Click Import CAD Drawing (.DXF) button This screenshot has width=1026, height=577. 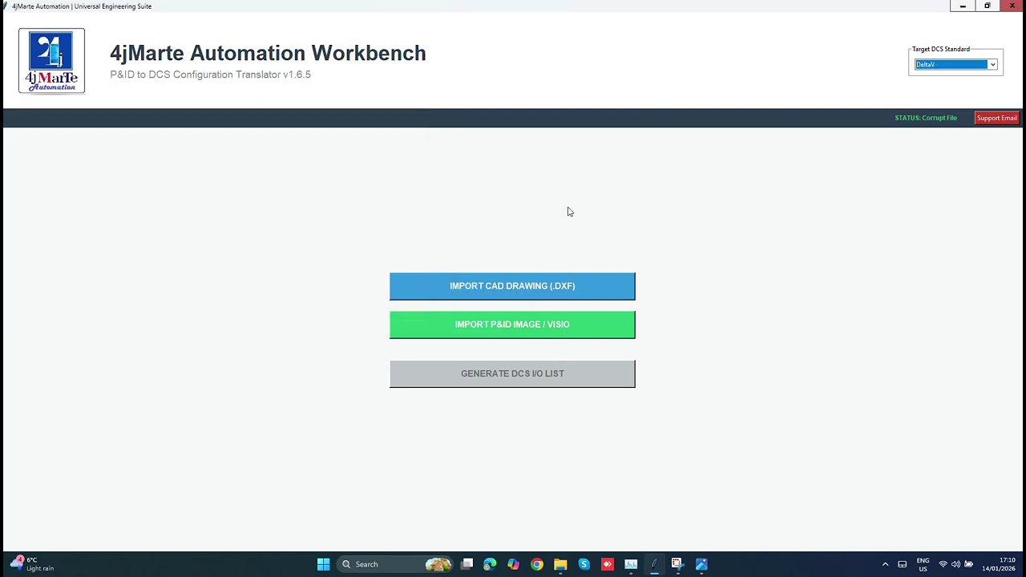[512, 286]
